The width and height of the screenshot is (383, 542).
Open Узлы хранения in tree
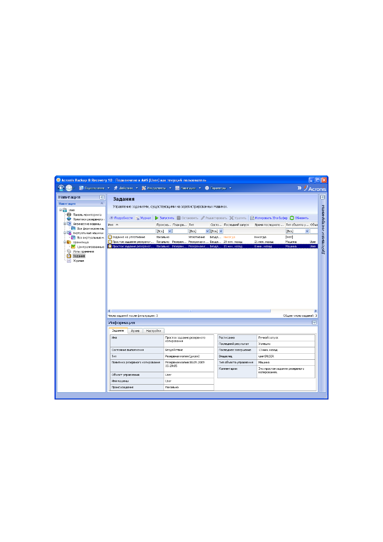[x=83, y=252]
